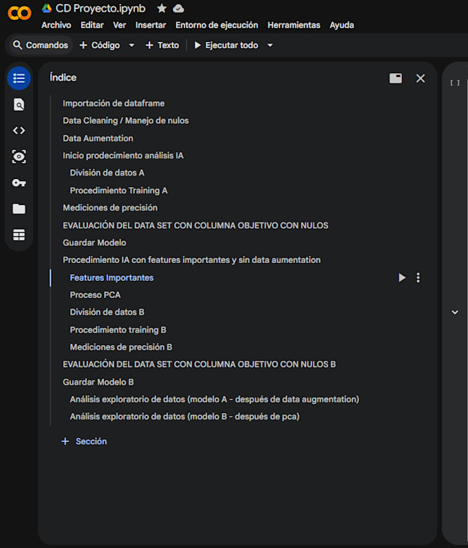Viewport: 468px width, 548px height.
Task: Go to Inicio prodecimiento análisis IA
Action: tap(123, 156)
